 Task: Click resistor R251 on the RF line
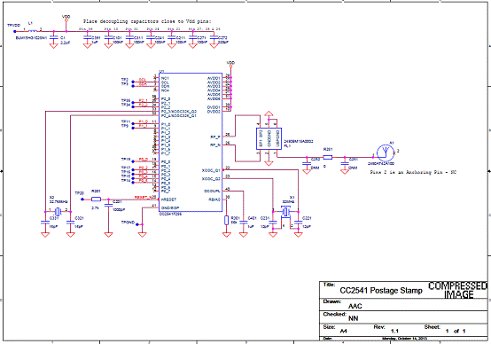click(328, 157)
